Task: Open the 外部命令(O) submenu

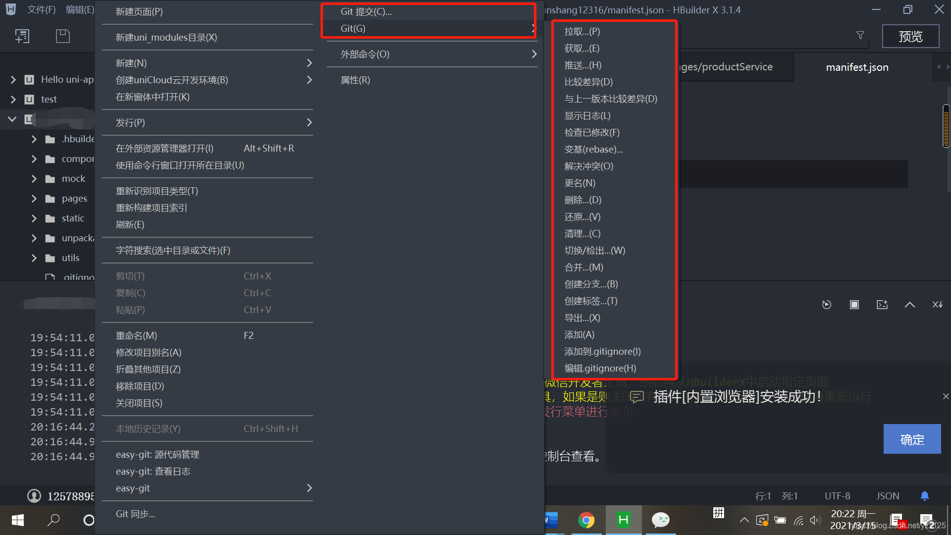Action: 432,54
